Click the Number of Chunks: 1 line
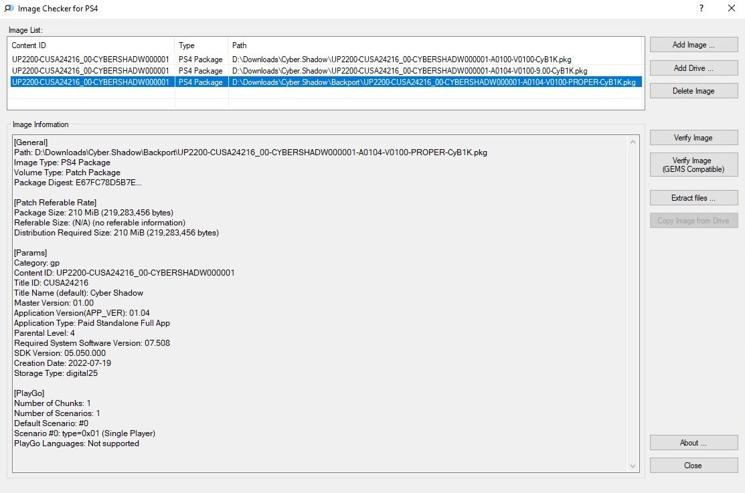745x493 pixels. (x=52, y=403)
